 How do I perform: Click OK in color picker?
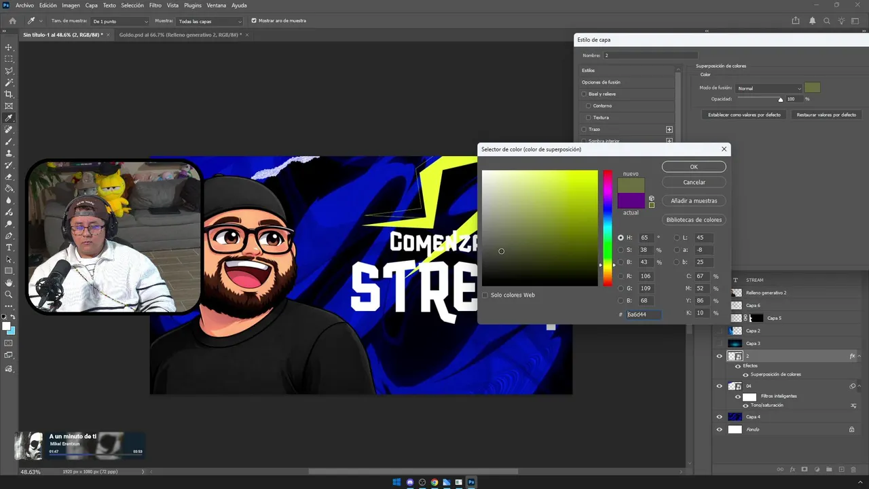click(x=694, y=166)
